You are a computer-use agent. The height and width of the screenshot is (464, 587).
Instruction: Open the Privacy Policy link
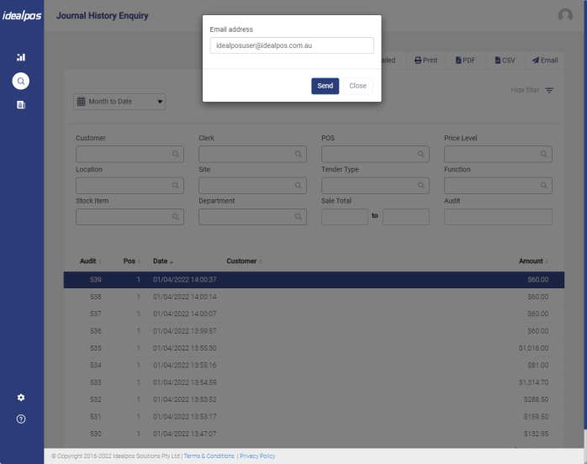click(x=257, y=456)
